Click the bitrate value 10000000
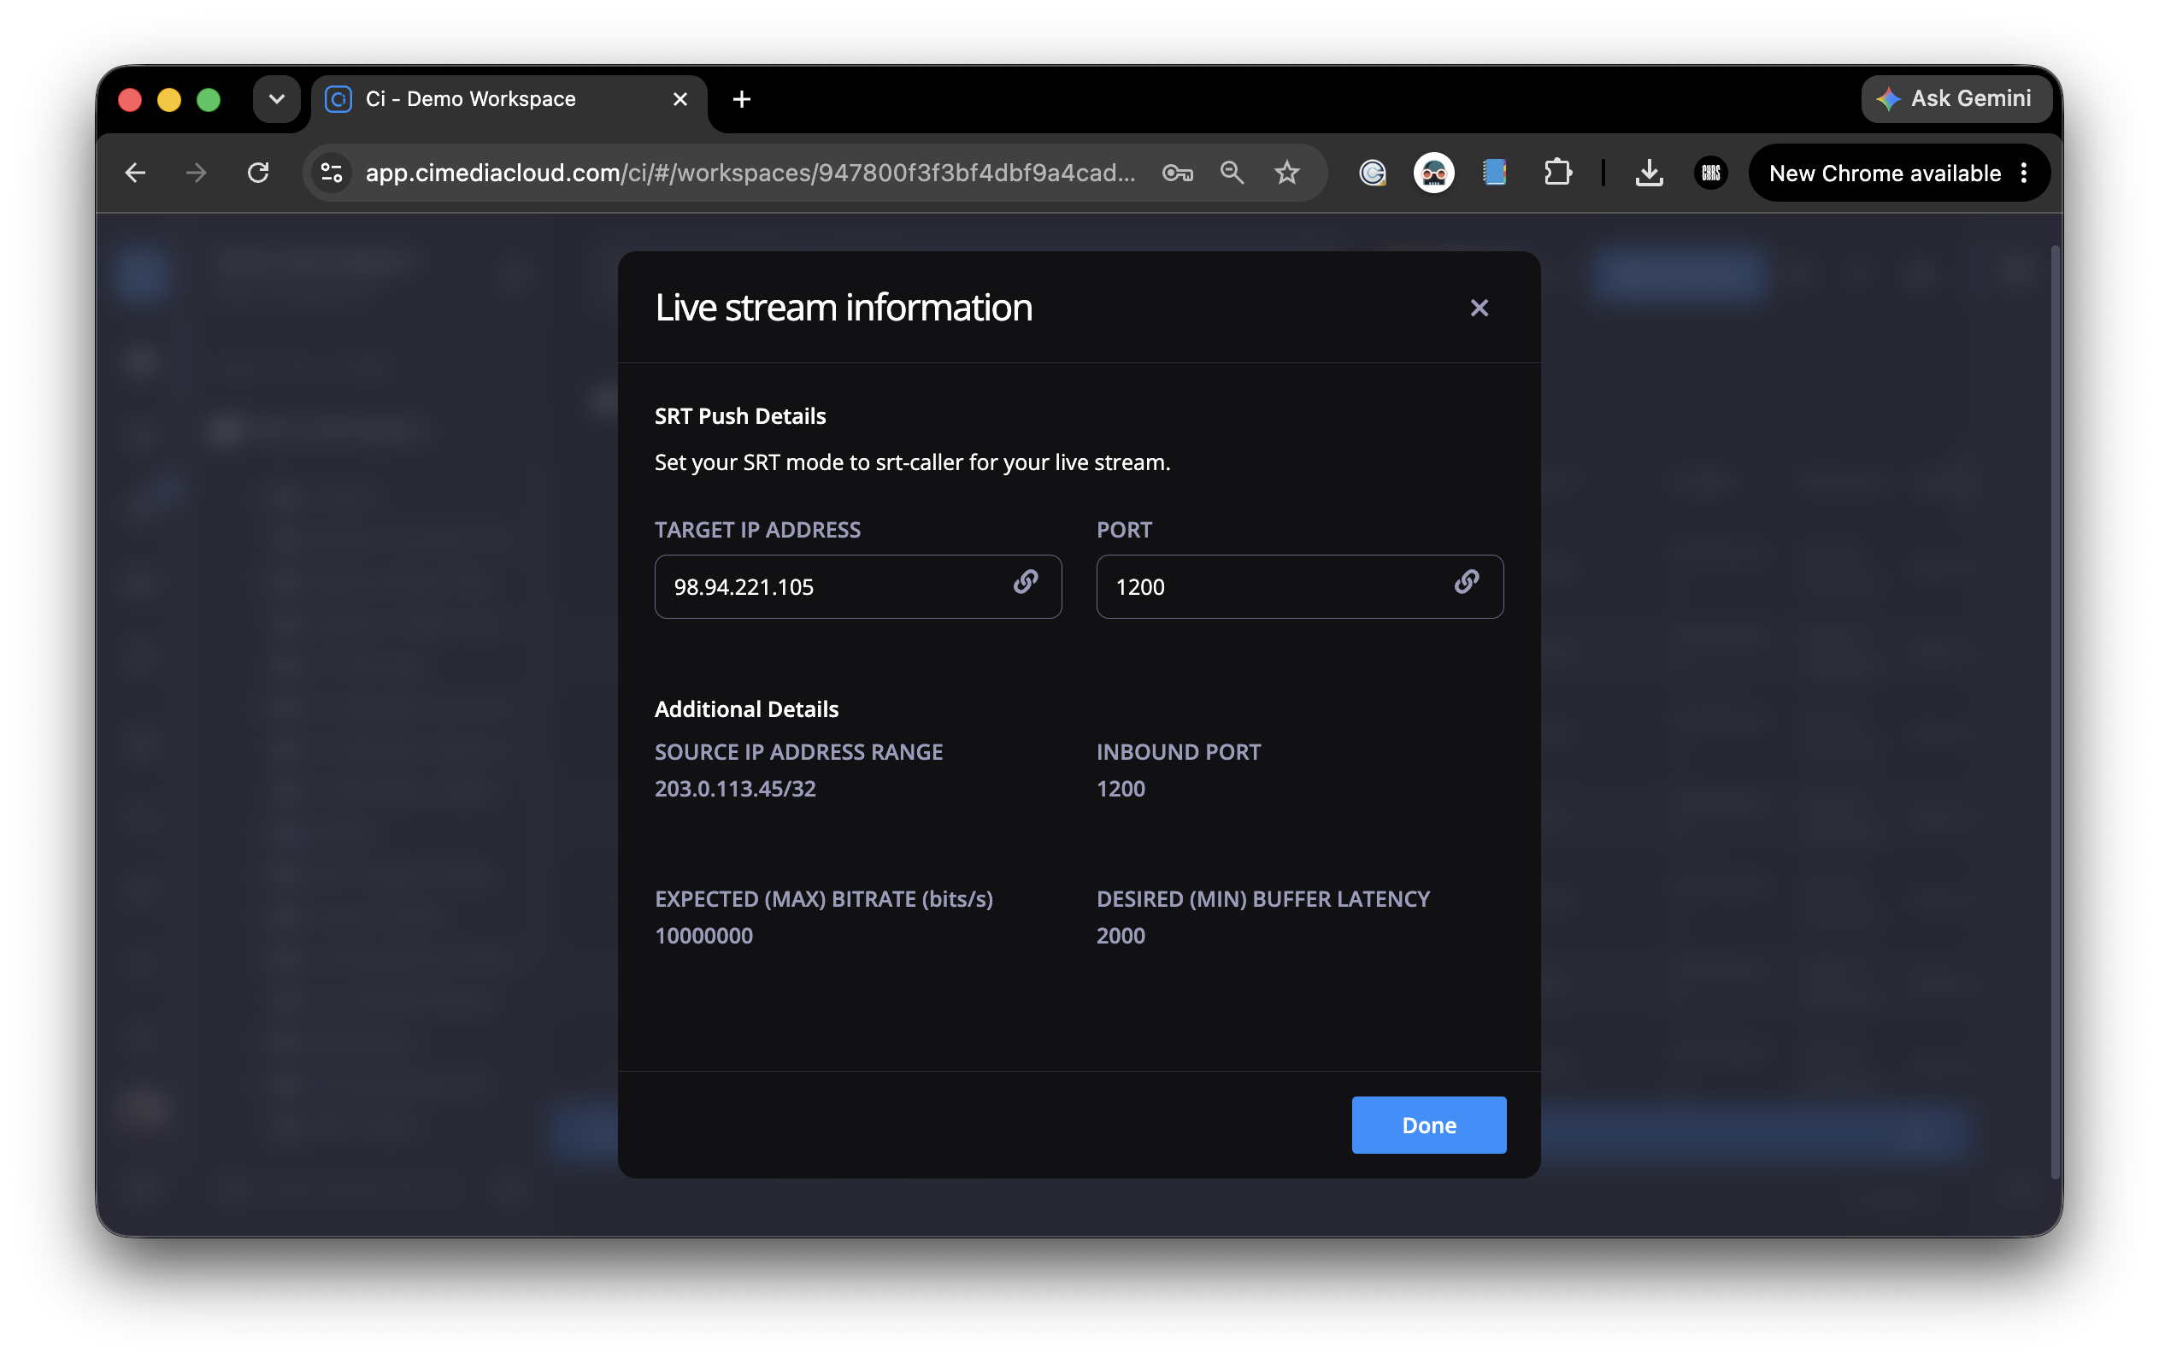Screen dimensions: 2159x1364 coord(703,935)
